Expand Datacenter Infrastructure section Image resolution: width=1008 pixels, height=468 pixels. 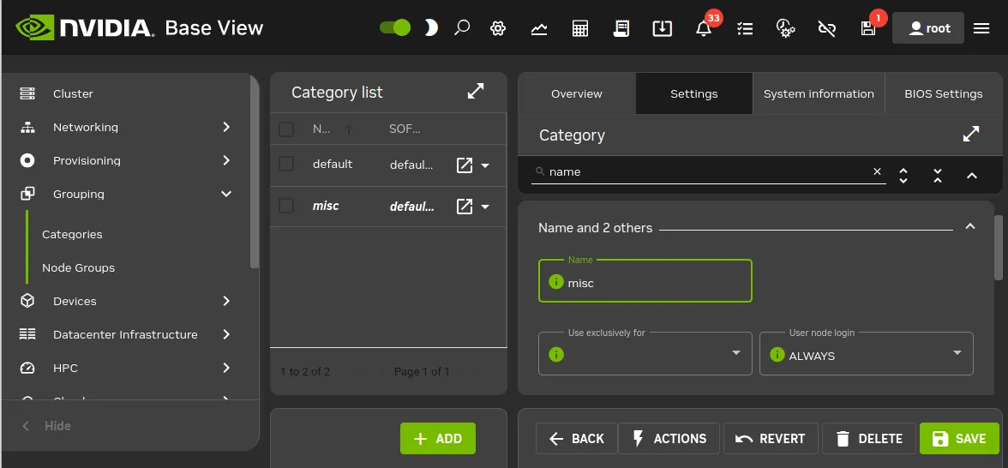(126, 335)
